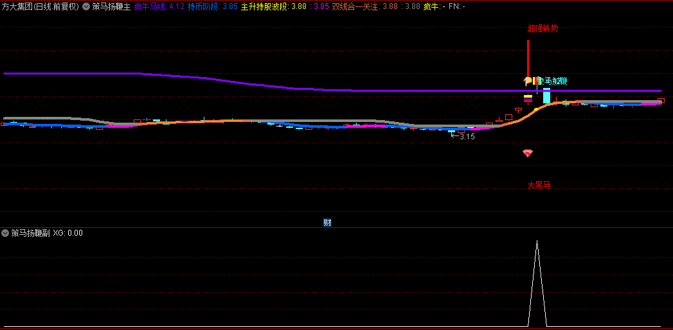Click the stock title 方大集团(日线.前复权)

40,6
